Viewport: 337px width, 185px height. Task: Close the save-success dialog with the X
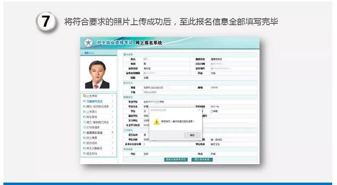pyautogui.click(x=199, y=110)
